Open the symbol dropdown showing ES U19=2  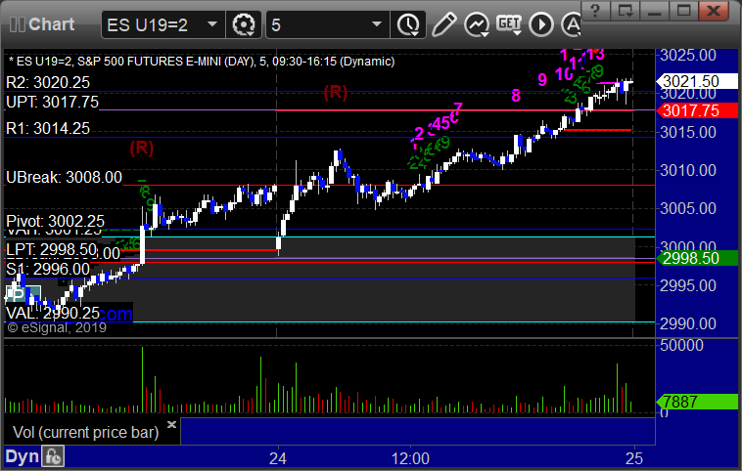(x=162, y=24)
